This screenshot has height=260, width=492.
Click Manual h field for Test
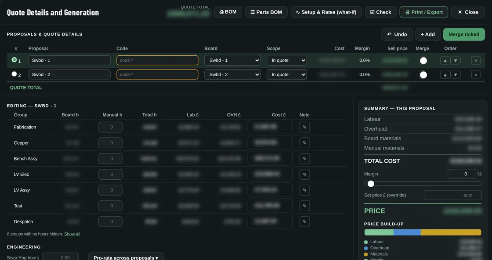(x=110, y=206)
